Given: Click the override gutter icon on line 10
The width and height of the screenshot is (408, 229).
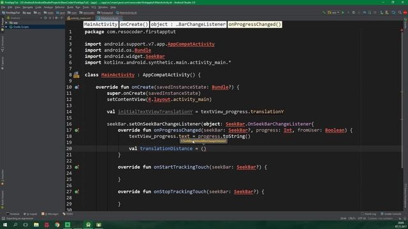Looking at the screenshot, I should 76,87.
